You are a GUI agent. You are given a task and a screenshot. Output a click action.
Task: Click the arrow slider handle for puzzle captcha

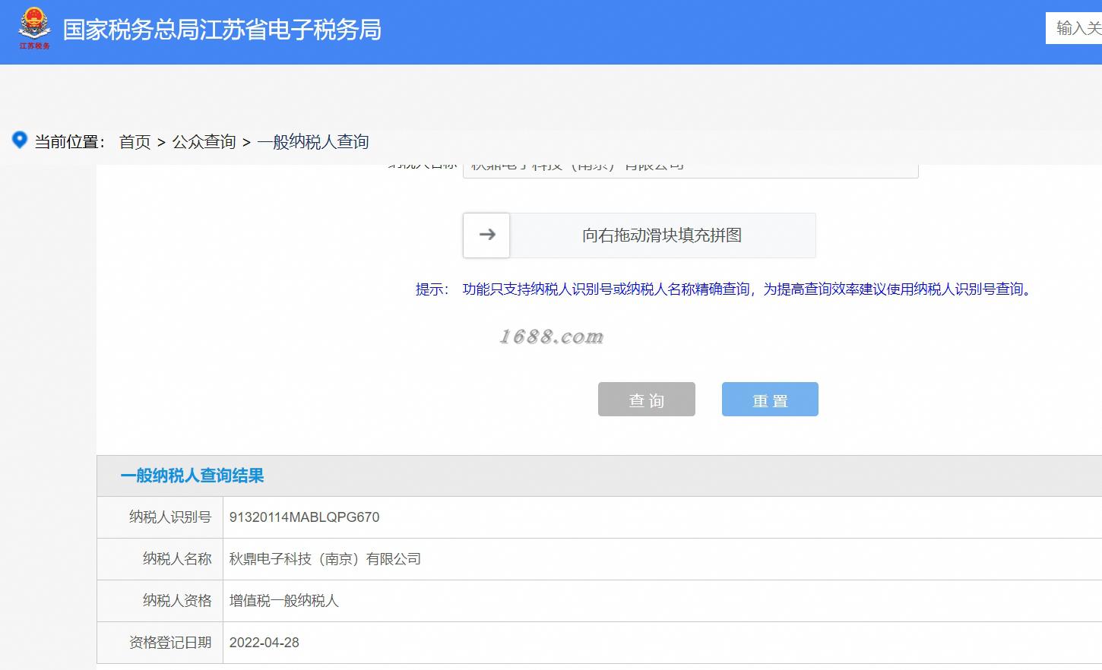pyautogui.click(x=486, y=235)
